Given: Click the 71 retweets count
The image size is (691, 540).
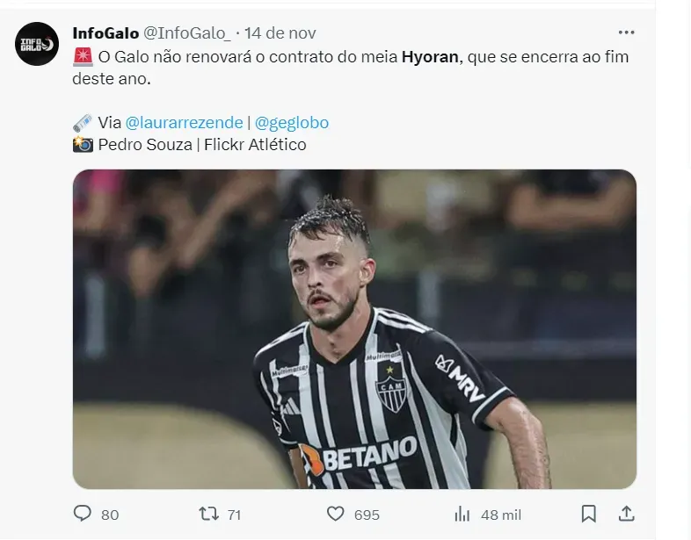Looking at the screenshot, I should point(233,514).
